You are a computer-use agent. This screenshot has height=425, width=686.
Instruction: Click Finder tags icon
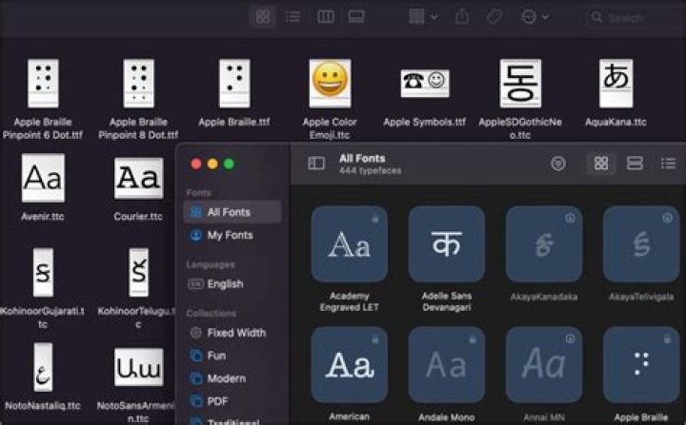pos(494,17)
